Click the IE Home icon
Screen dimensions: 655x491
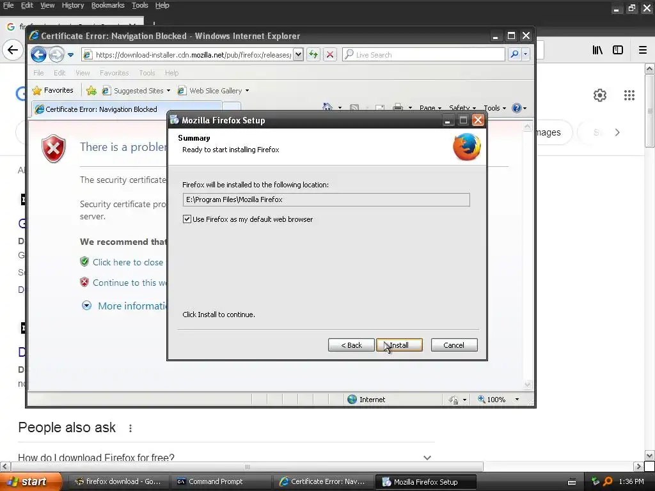pos(327,107)
